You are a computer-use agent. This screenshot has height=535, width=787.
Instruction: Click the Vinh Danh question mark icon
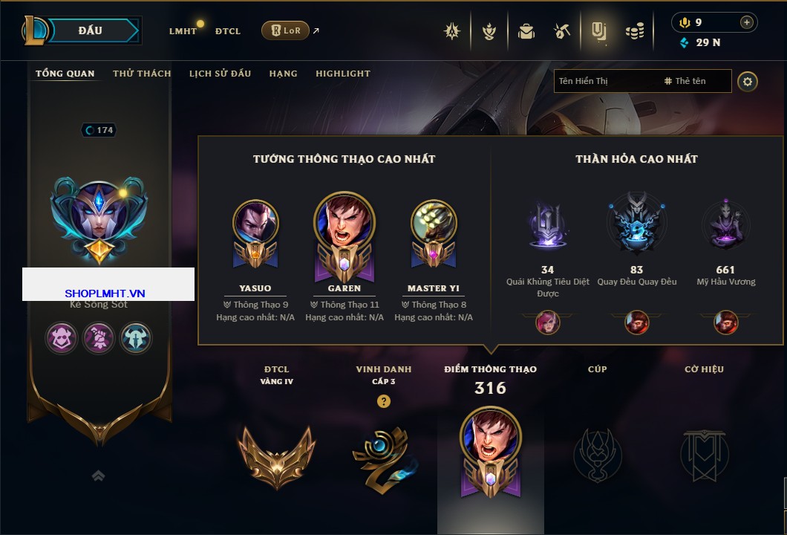click(383, 401)
